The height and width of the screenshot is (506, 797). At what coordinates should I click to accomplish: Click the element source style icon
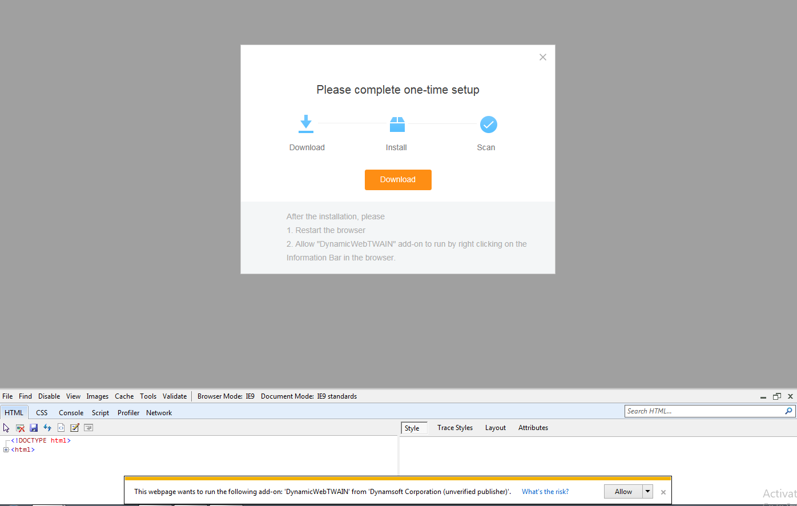coord(61,428)
